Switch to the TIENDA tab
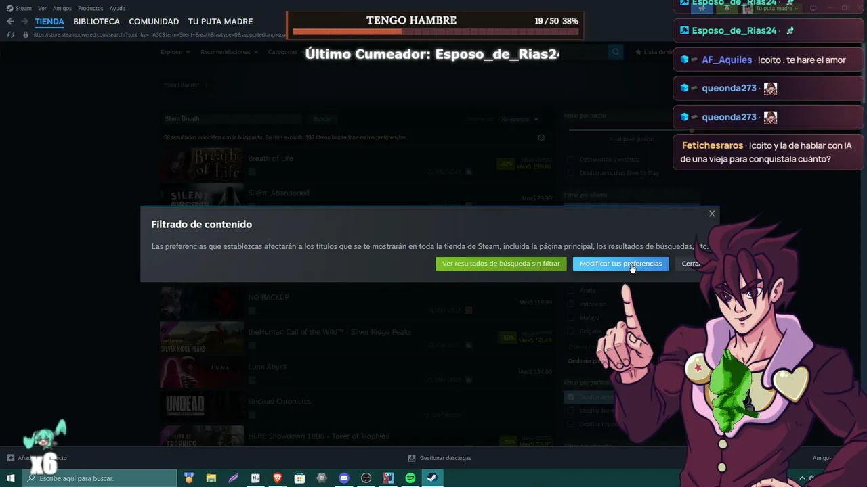This screenshot has height=487, width=867. (49, 22)
